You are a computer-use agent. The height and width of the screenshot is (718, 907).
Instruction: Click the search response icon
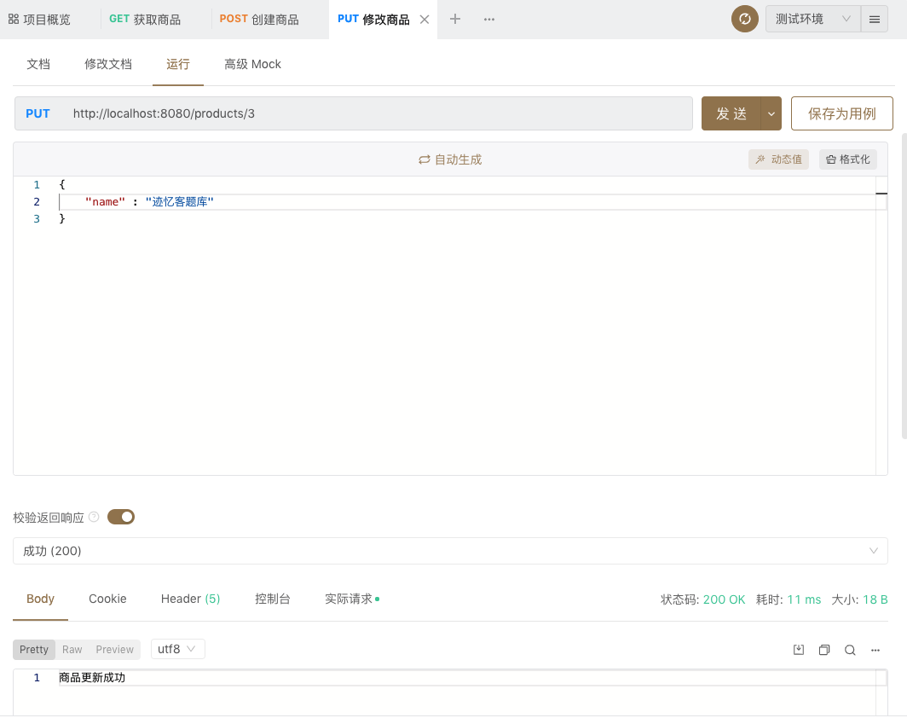850,650
